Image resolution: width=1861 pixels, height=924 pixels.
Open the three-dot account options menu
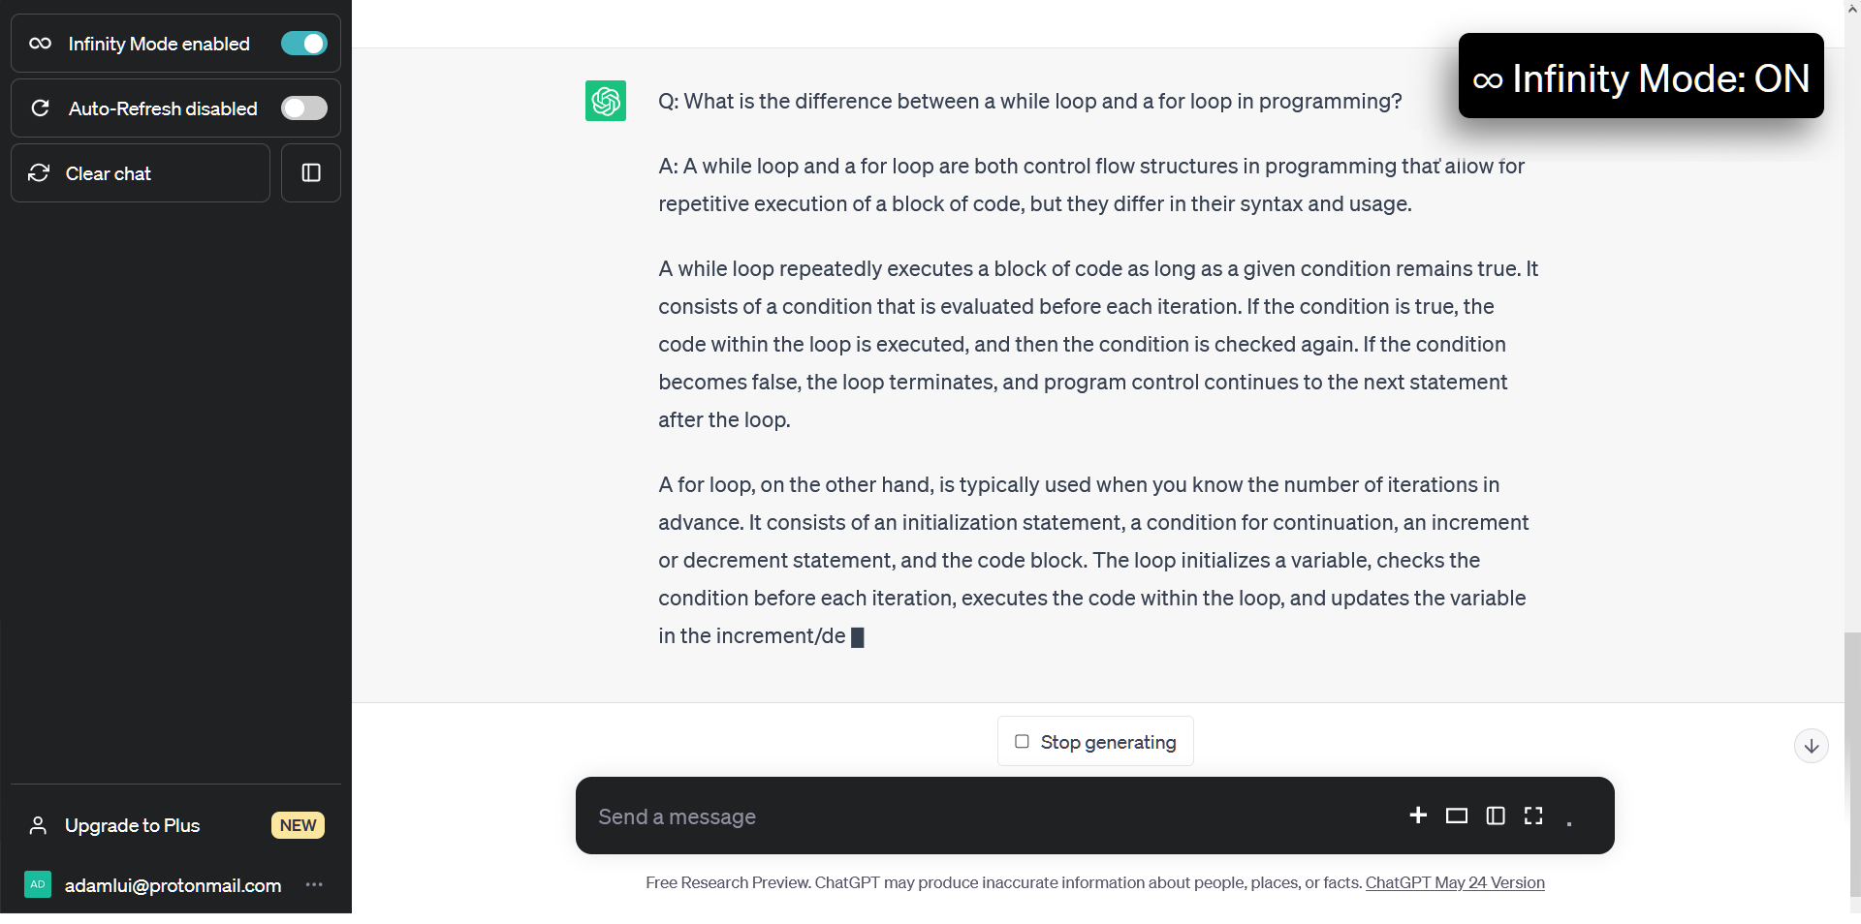[314, 884]
